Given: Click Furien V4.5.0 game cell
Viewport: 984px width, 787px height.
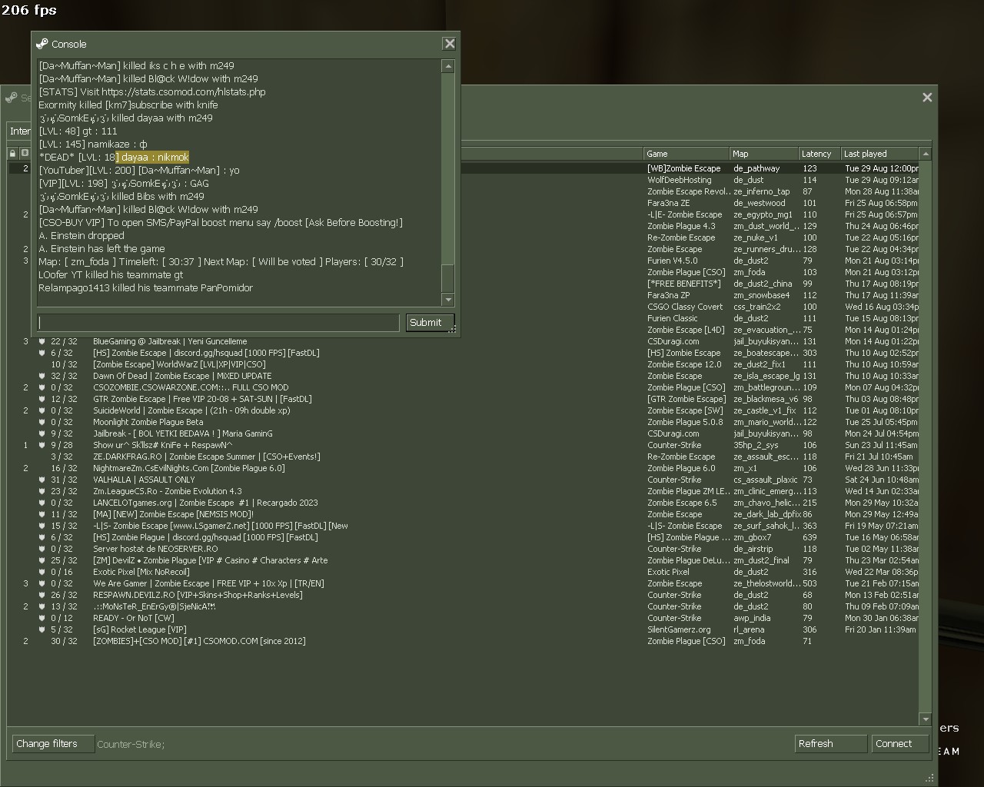Looking at the screenshot, I should click(673, 261).
